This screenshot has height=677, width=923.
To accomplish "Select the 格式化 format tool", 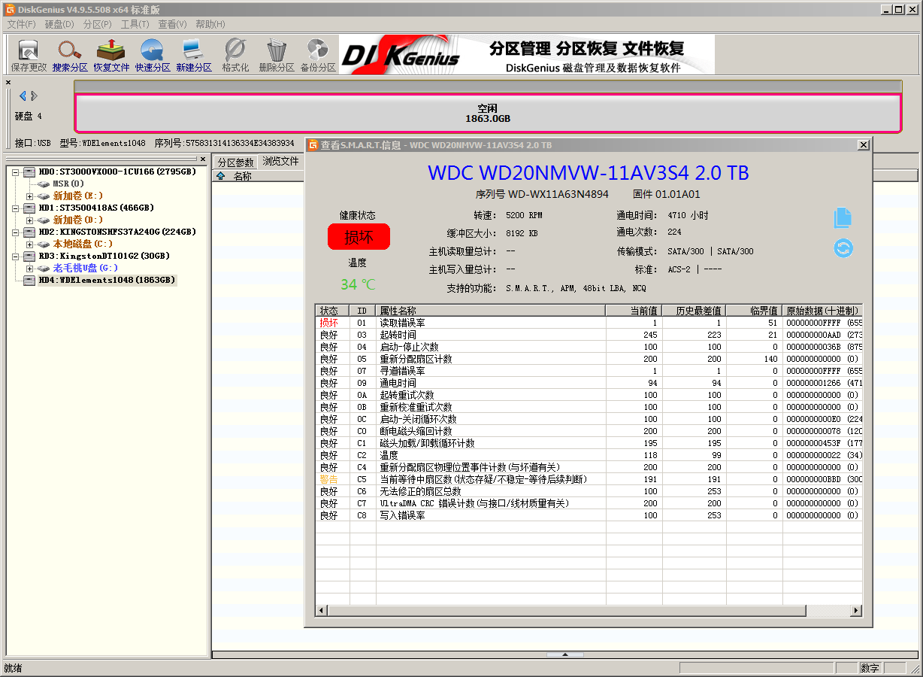I will 234,53.
